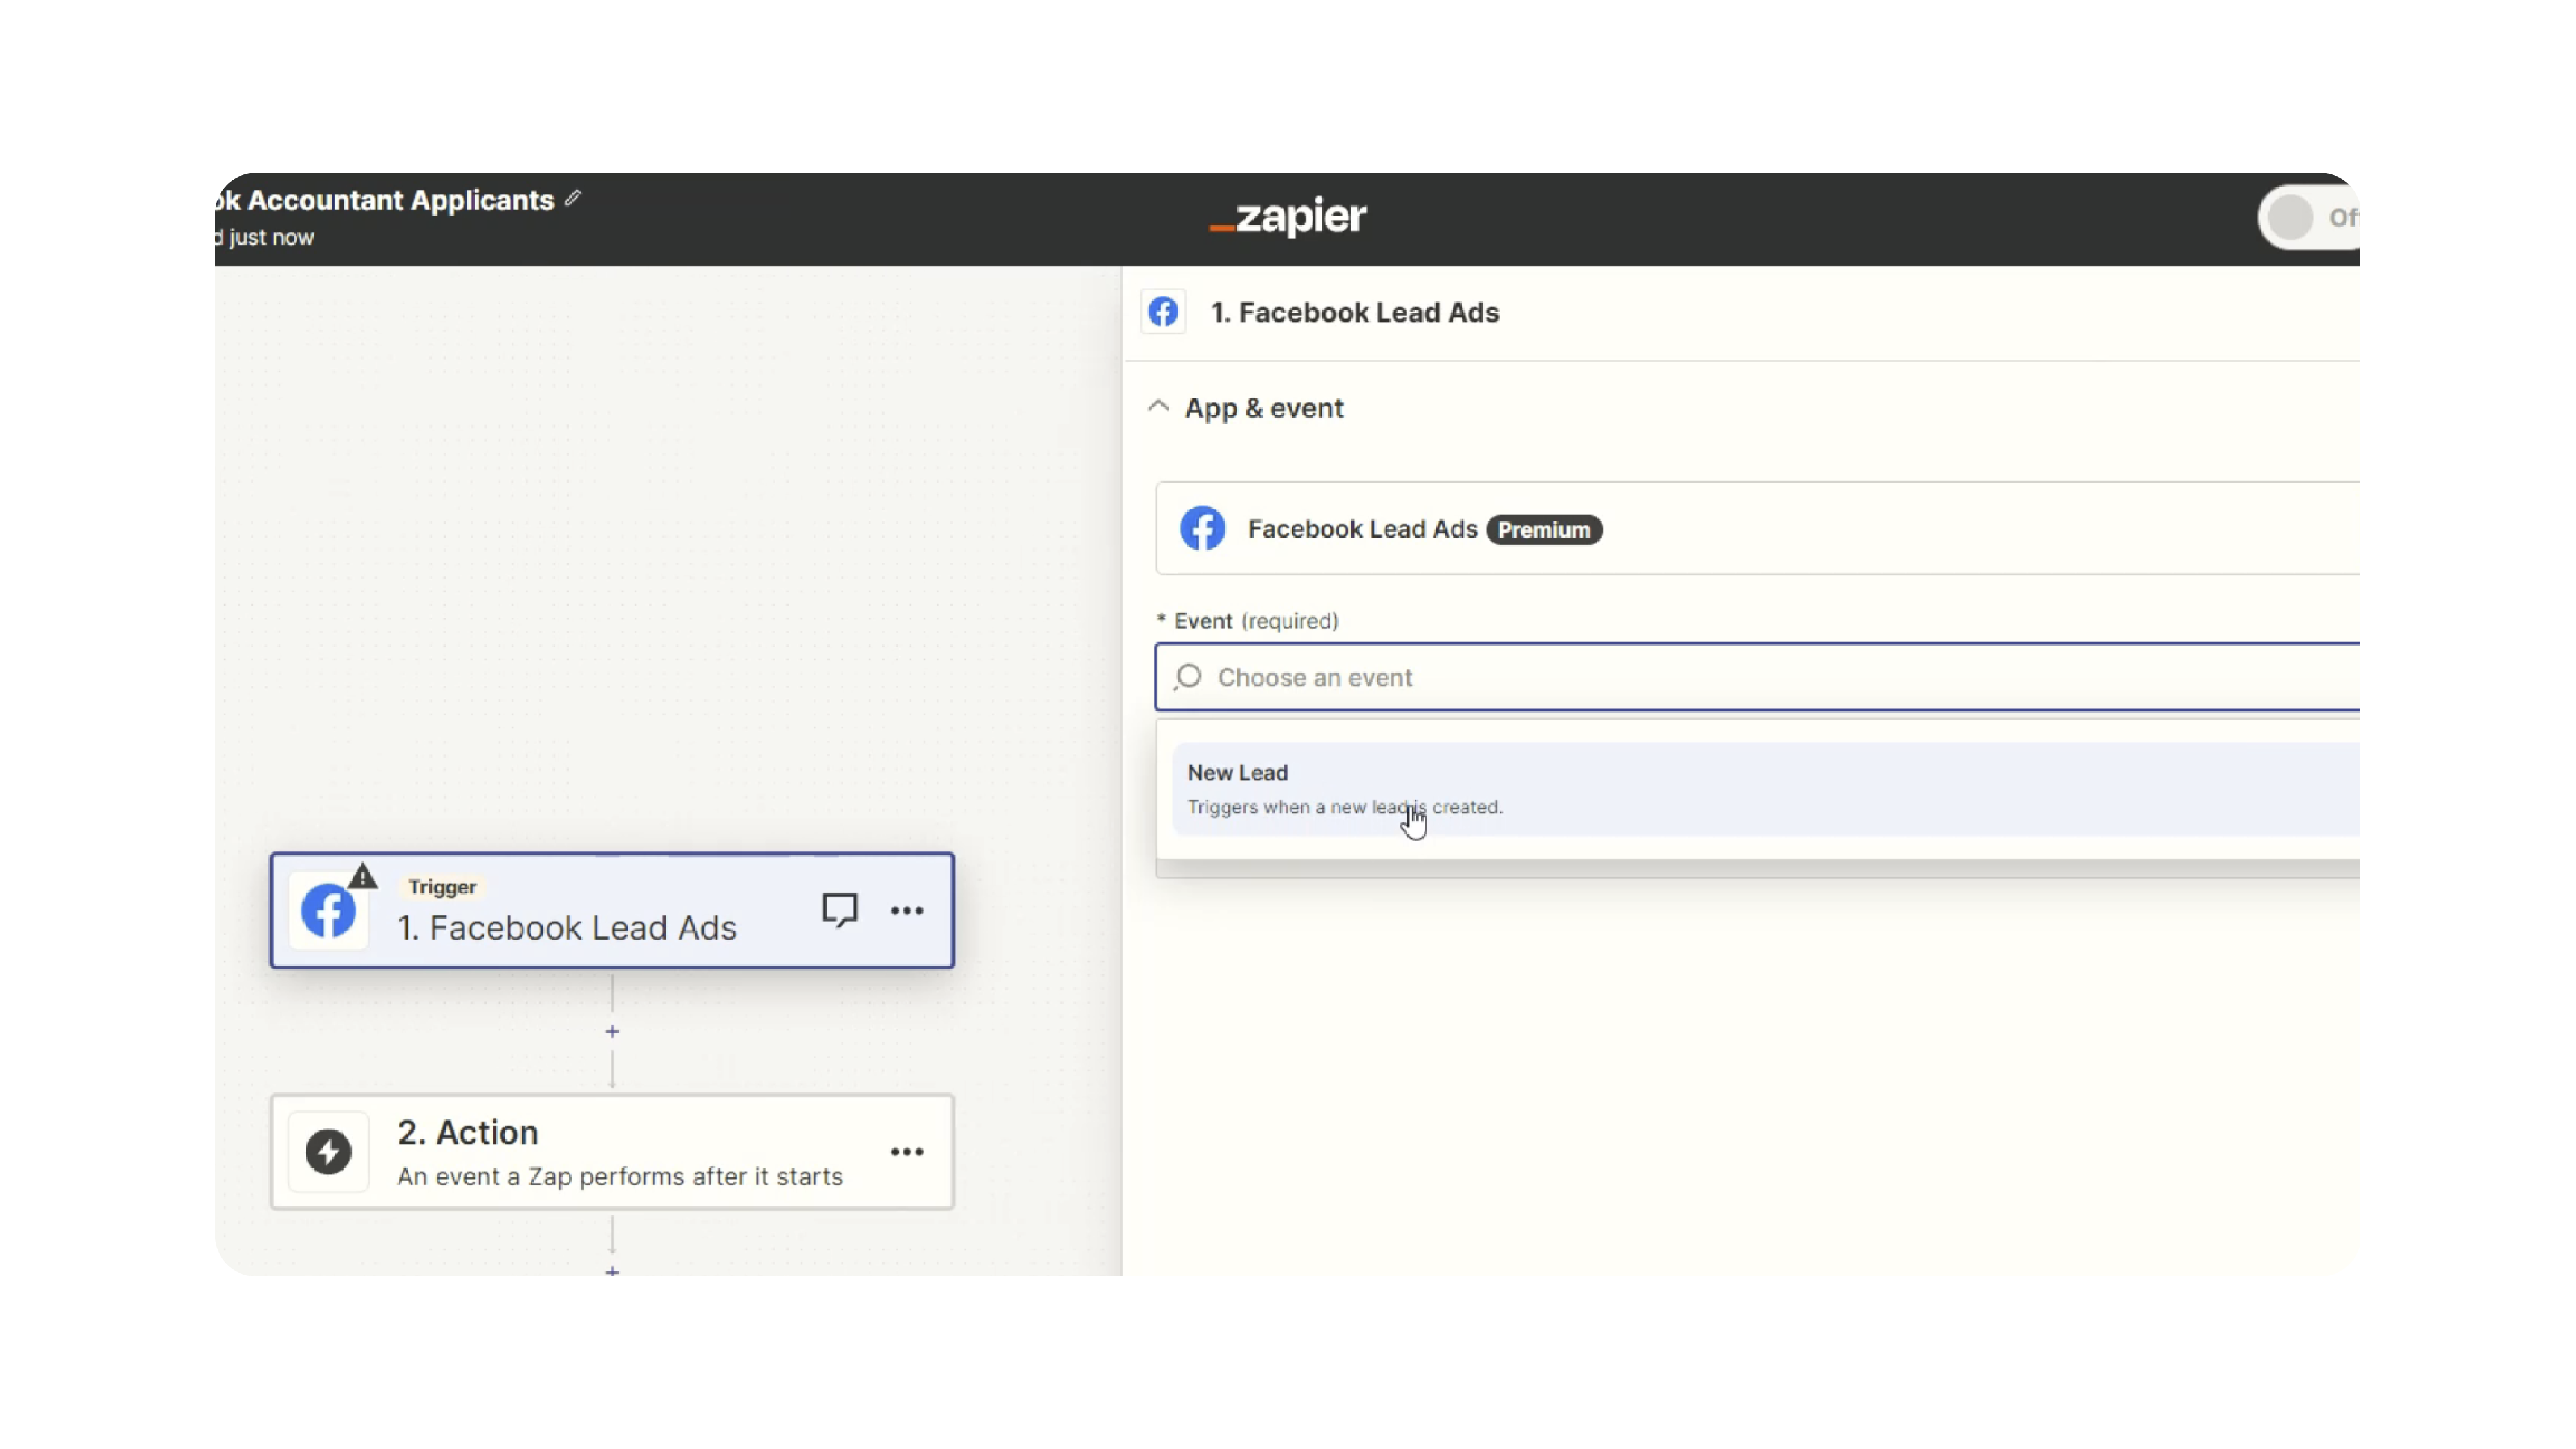Click the warning triangle on trigger step
2576x1449 pixels.
362,877
